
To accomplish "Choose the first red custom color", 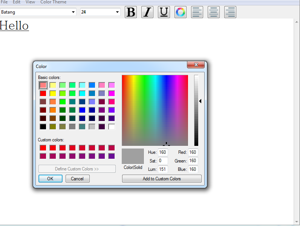I will (43, 148).
